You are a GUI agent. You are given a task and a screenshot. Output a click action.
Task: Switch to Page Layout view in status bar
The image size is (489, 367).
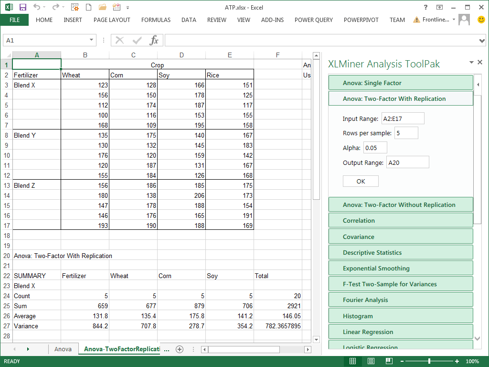[371, 361]
